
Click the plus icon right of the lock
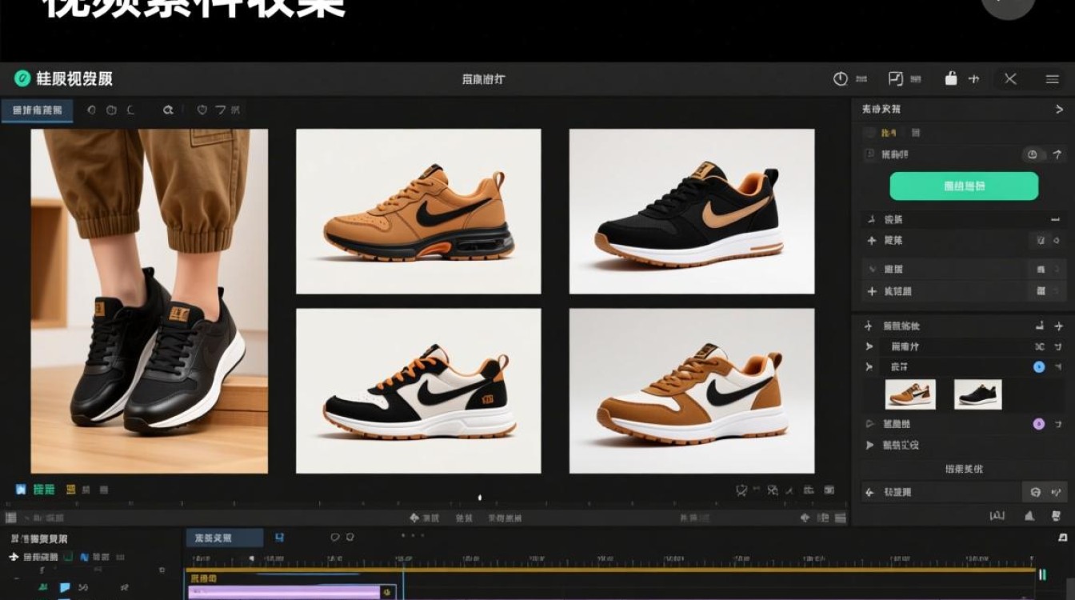(973, 79)
